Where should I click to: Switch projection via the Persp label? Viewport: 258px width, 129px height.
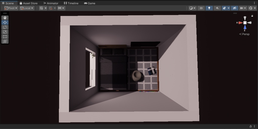coord(244,34)
